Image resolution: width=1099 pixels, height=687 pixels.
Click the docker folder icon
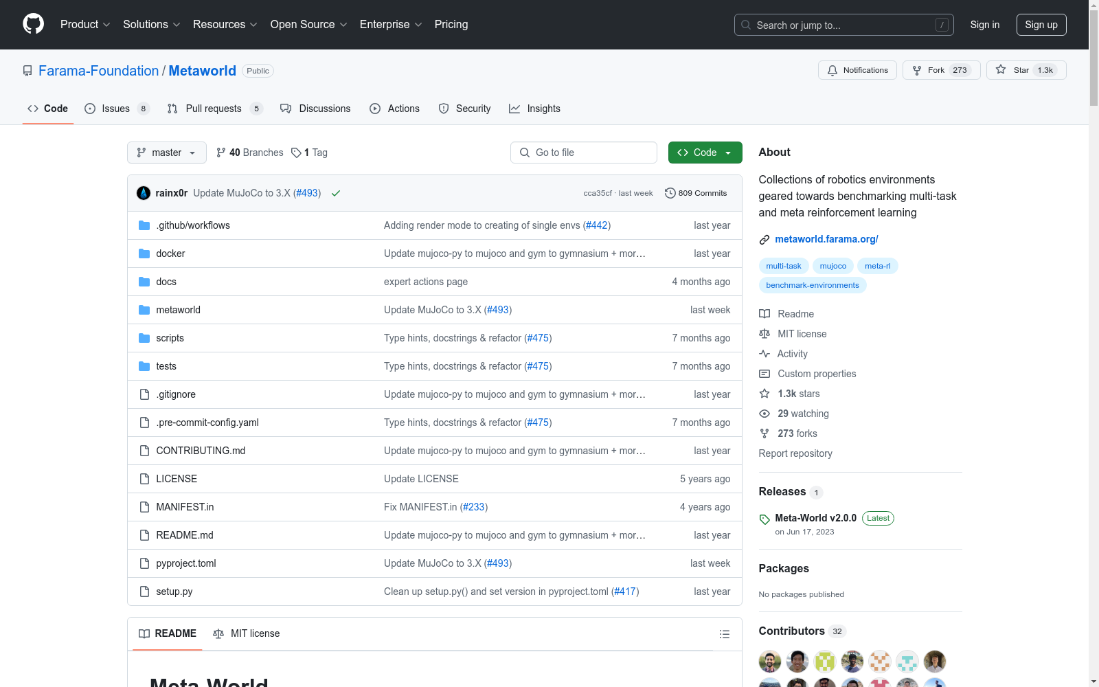click(x=144, y=254)
